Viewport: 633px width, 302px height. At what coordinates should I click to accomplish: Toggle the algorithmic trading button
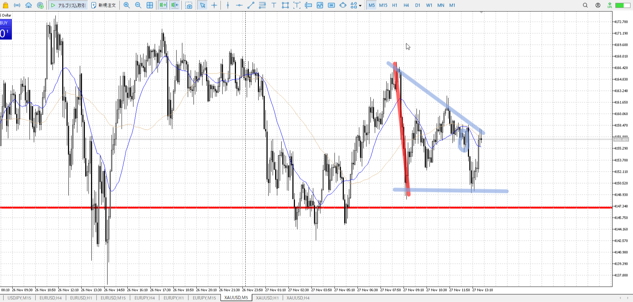click(68, 5)
